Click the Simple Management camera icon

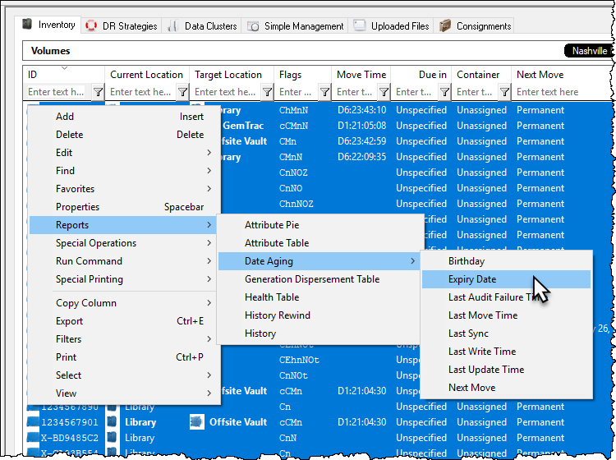tap(254, 26)
